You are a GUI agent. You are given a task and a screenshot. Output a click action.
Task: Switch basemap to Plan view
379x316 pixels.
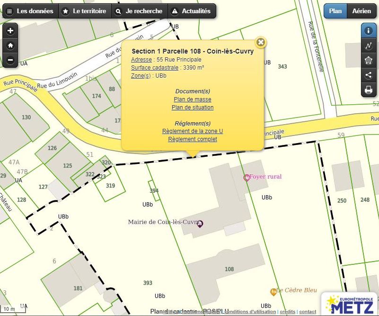[x=335, y=11]
